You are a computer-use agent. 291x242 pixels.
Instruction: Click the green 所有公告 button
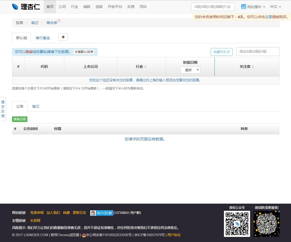20,119
